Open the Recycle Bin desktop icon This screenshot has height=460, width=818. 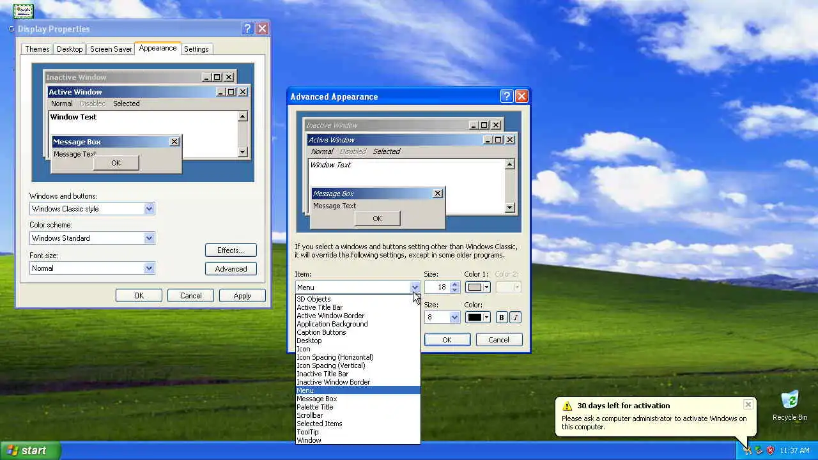(x=790, y=406)
